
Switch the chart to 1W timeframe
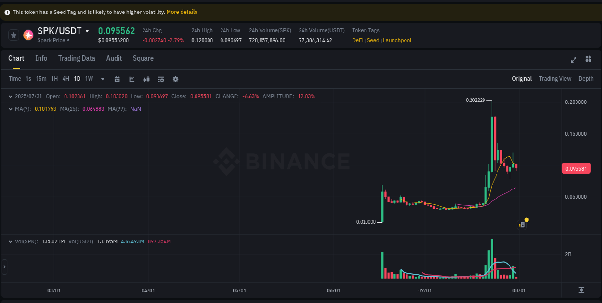(89, 79)
